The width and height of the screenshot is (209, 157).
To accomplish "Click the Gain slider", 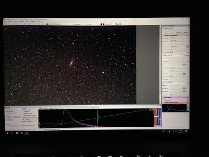I will pos(176,65).
